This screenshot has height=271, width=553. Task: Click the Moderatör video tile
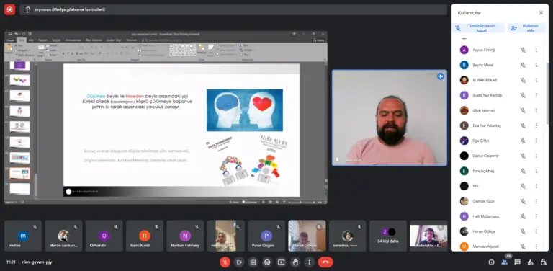(428, 236)
